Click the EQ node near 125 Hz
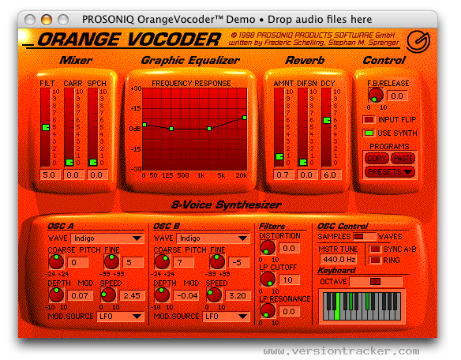 [x=171, y=129]
